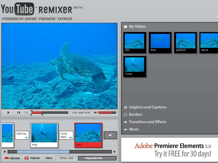This screenshot has height=163, width=218.
Task: Click the blue arrow on Fade Out transition
Action: pyautogui.click(x=26, y=137)
